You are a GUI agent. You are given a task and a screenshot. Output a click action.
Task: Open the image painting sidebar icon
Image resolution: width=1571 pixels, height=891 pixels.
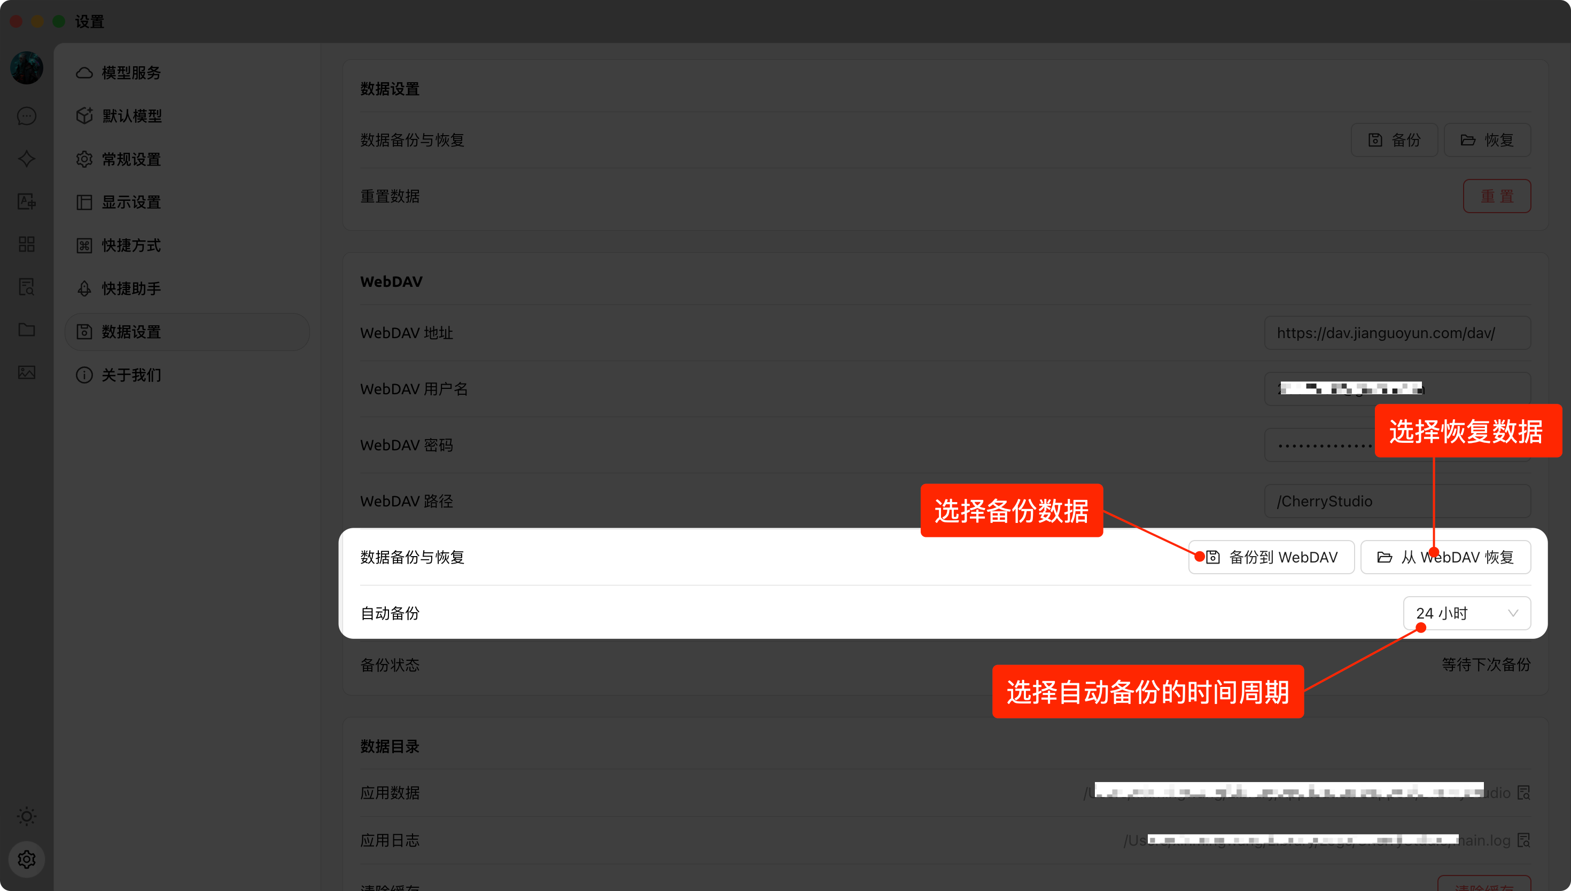point(26,373)
